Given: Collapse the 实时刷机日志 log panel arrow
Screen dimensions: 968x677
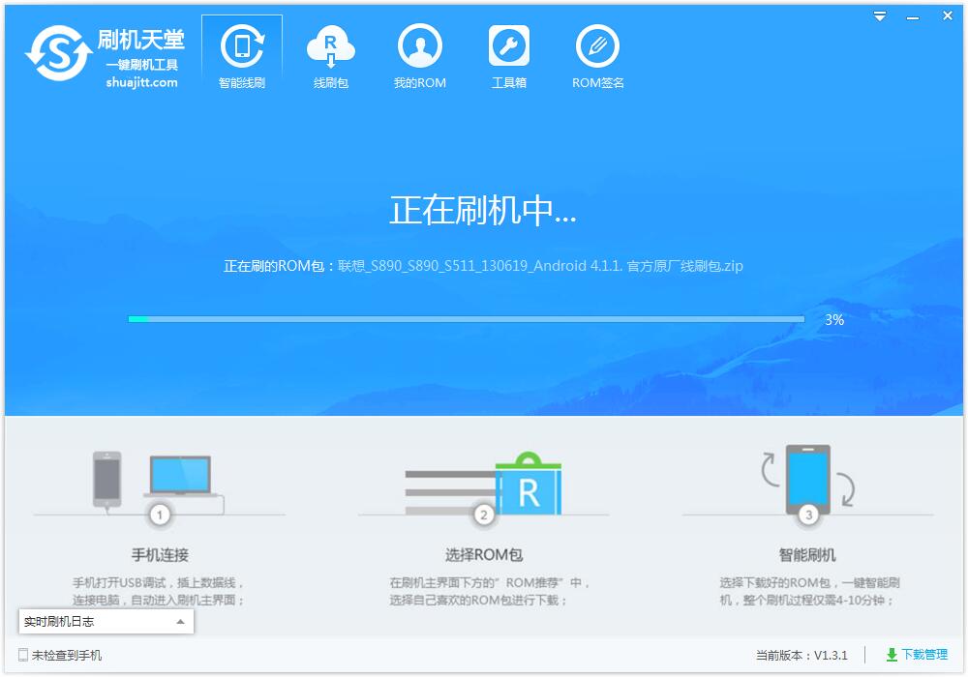Looking at the screenshot, I should 179,622.
